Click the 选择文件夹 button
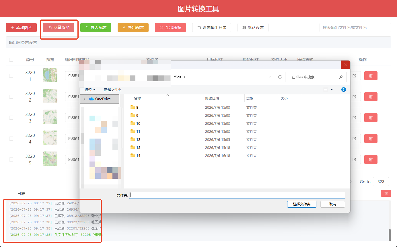 (302, 204)
